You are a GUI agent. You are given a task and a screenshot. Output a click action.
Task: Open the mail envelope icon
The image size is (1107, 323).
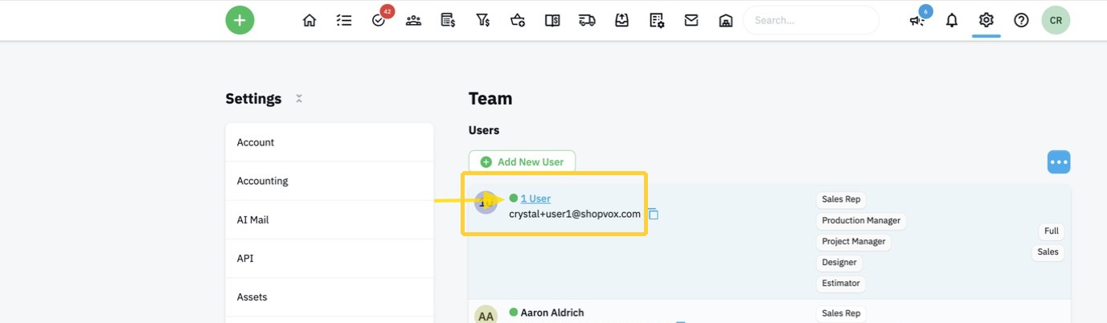[x=691, y=21]
